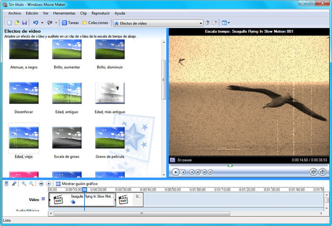332x226 pixels.
Task: Expand the Vídeo track with the plus box
Action: 43,199
